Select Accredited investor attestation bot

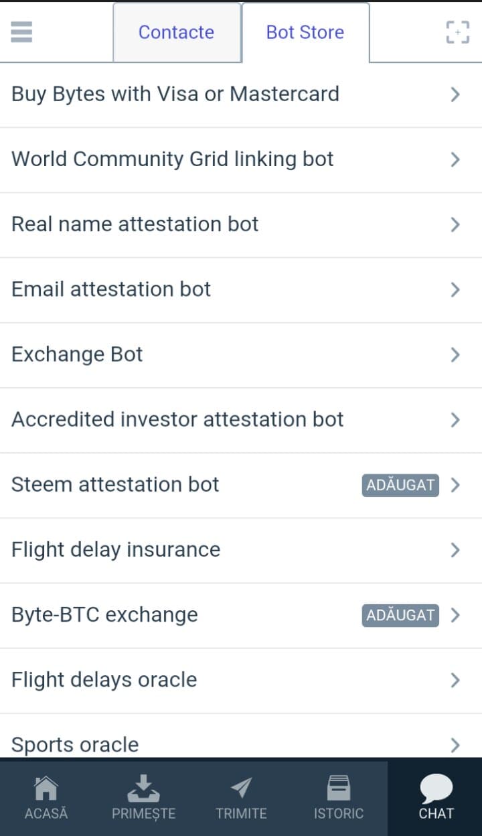[x=177, y=419]
